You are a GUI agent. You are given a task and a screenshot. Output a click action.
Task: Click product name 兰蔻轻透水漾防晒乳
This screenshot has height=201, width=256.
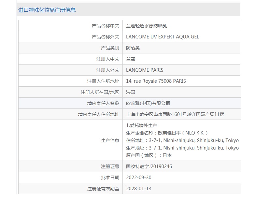(147, 26)
